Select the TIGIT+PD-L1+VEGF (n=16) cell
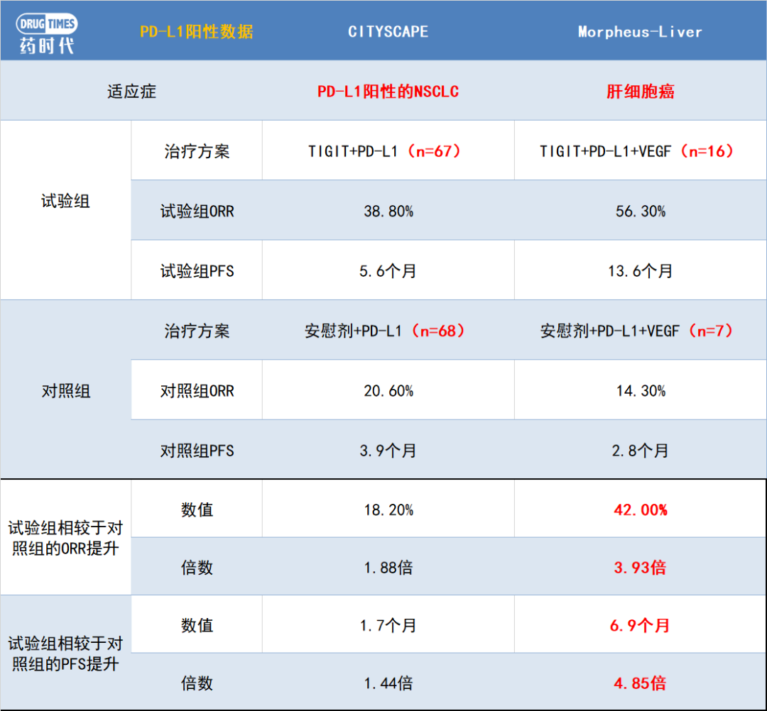The height and width of the screenshot is (711, 767). click(640, 151)
